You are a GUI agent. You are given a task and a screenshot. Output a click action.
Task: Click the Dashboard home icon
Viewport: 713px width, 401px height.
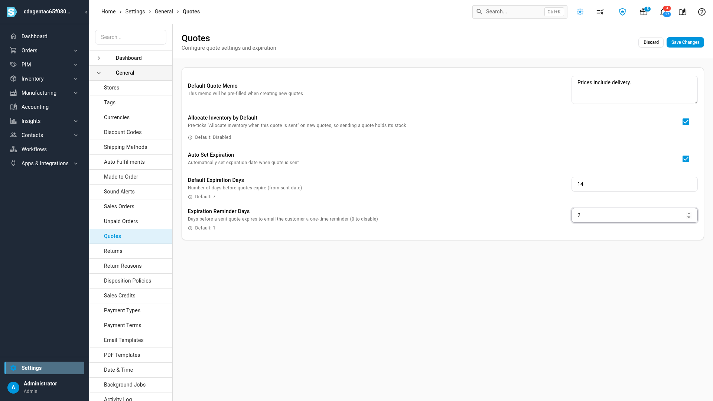(13, 36)
